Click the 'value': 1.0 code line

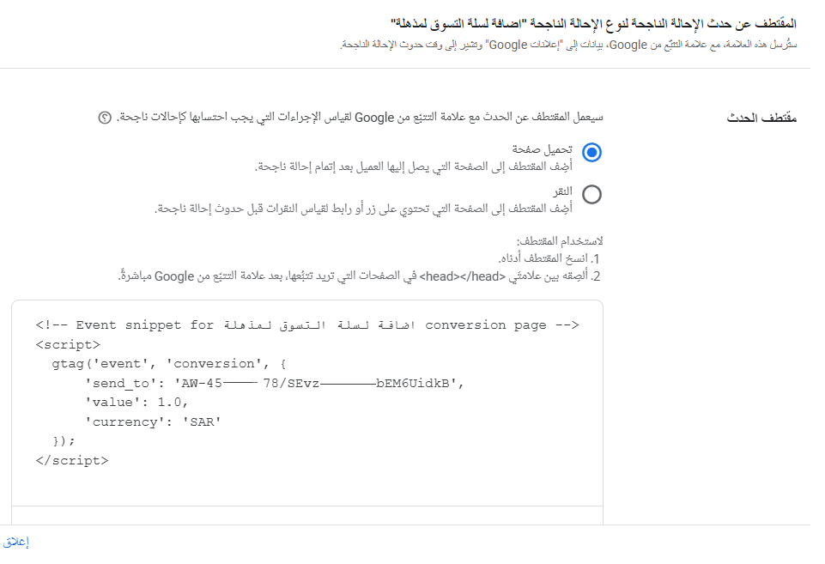click(x=136, y=401)
